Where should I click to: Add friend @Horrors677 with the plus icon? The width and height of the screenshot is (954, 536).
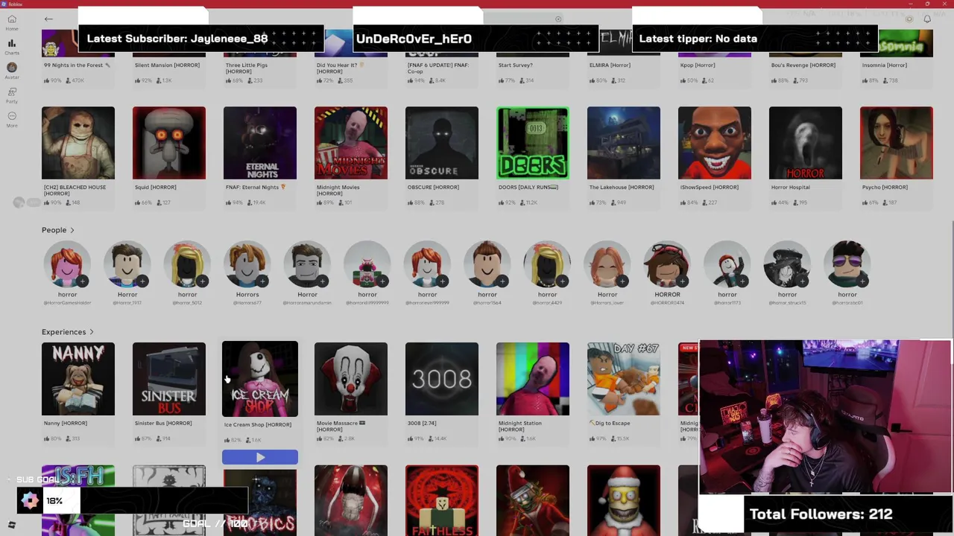[x=262, y=281]
